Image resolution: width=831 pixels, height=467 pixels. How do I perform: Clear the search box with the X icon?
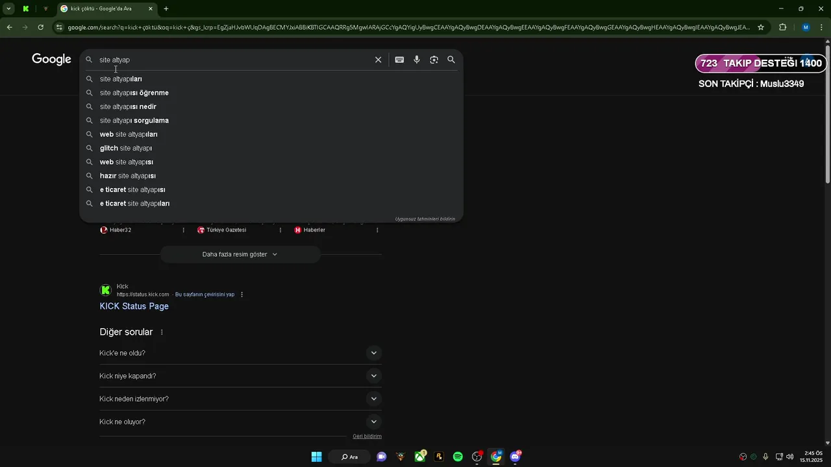pyautogui.click(x=378, y=60)
